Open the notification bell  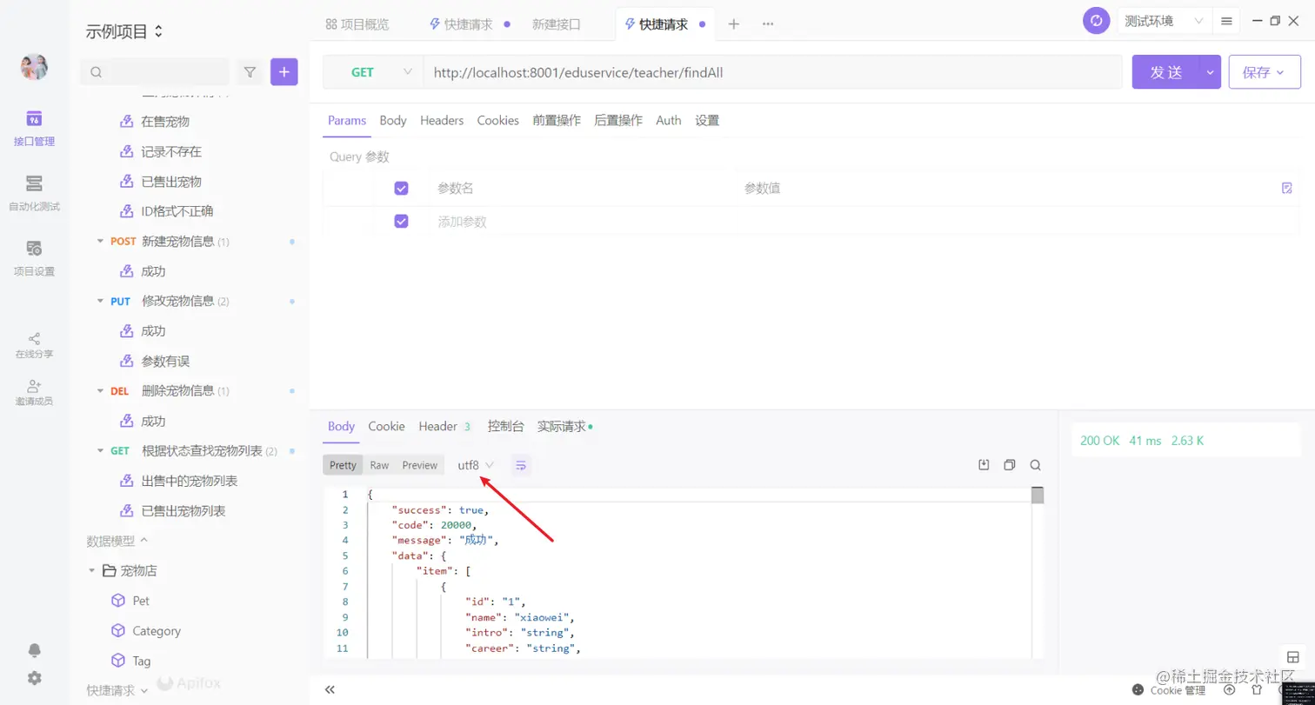[x=33, y=650]
